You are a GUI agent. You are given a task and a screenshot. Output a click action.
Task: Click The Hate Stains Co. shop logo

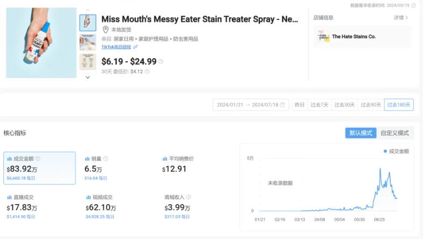click(x=323, y=37)
